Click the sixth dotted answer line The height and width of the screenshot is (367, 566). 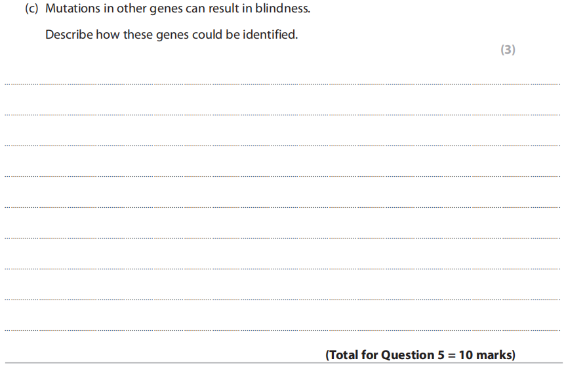point(282,238)
